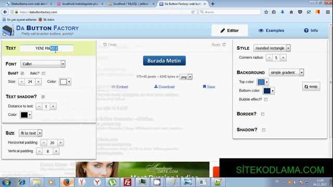The height and width of the screenshot is (187, 333).
Task: Open the Size fit to text dropdown
Action: 30,133
